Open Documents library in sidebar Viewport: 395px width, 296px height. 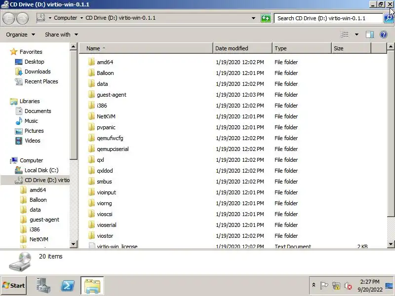tap(33, 111)
